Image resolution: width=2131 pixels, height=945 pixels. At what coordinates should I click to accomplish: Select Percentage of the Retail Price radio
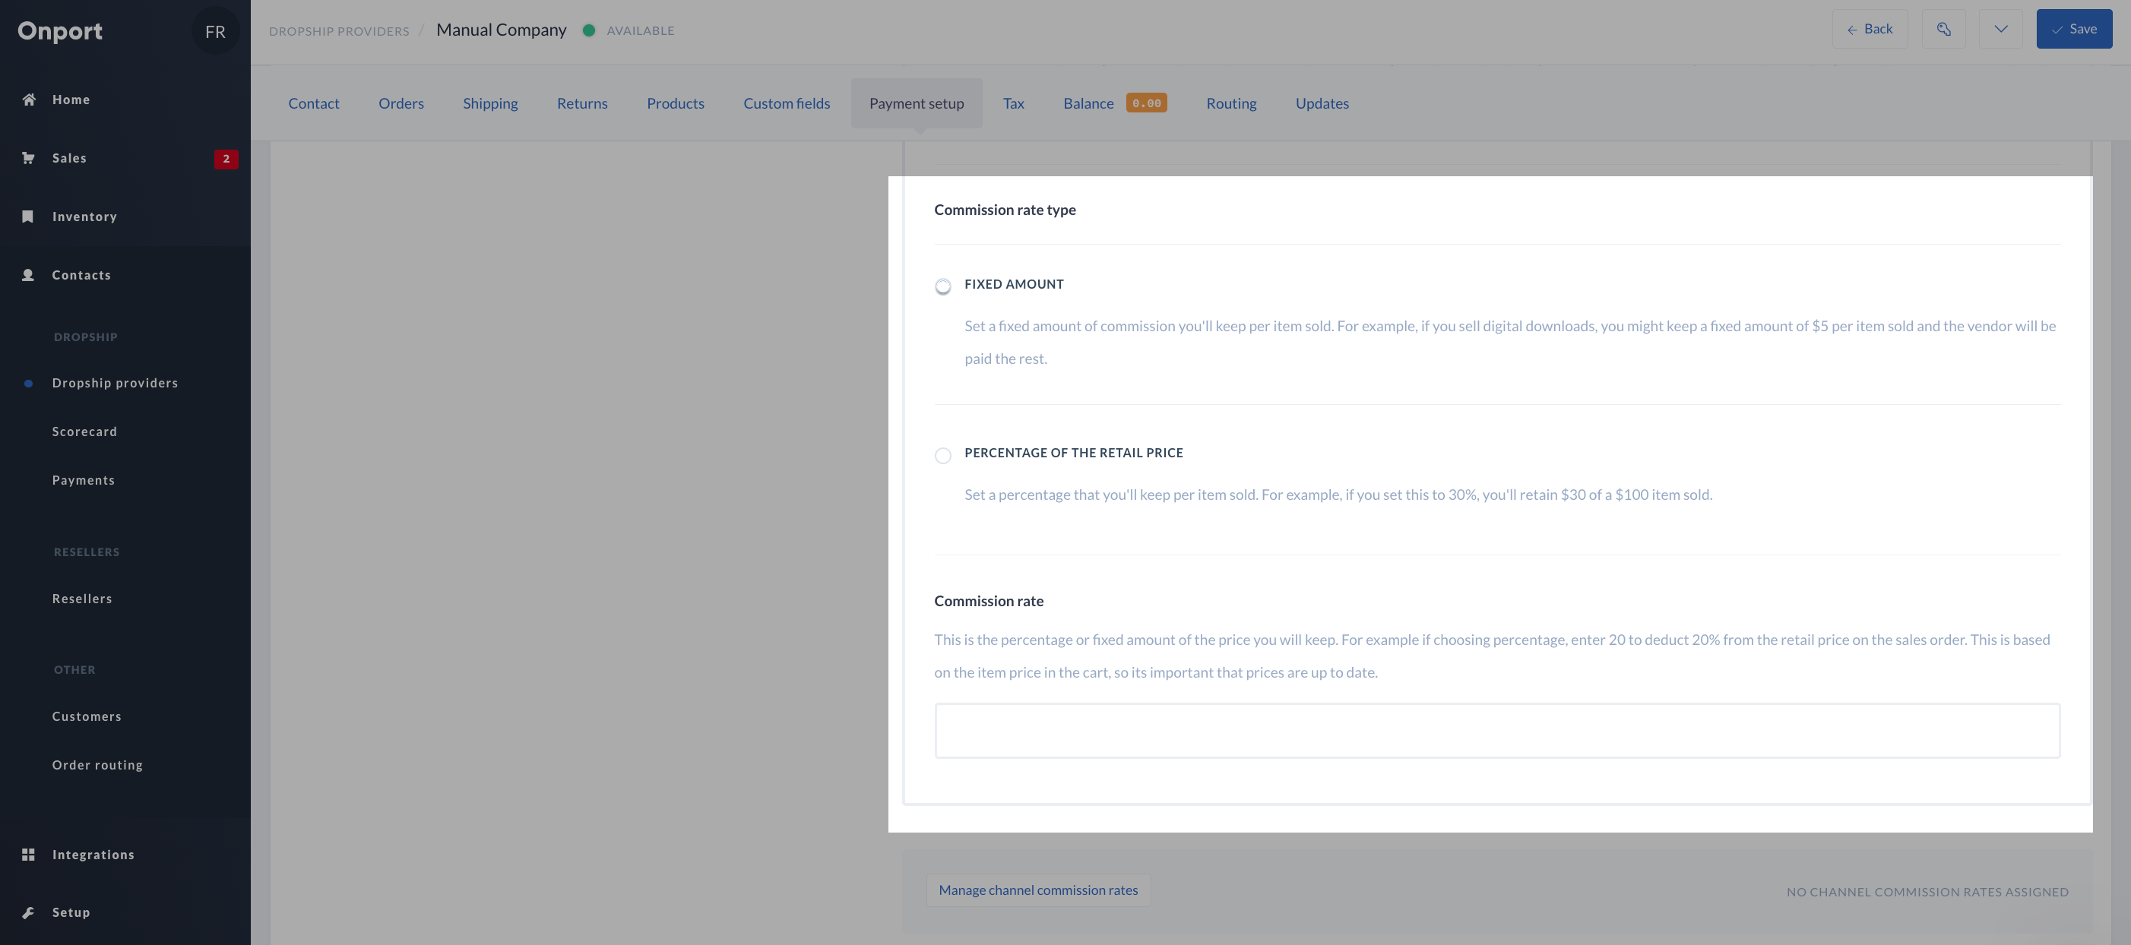point(942,456)
